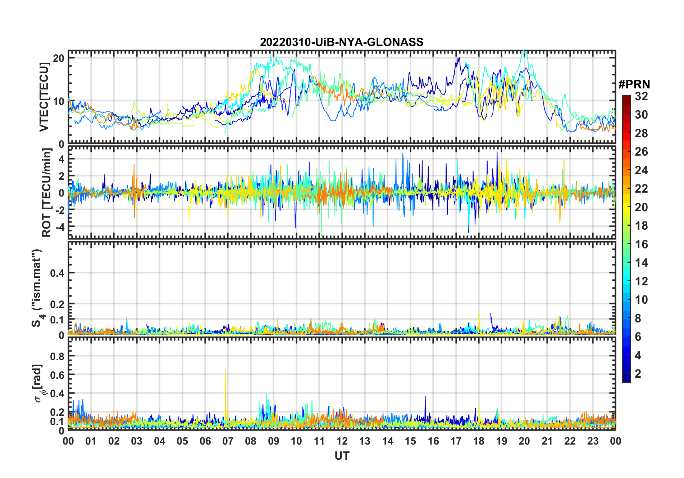Image resolution: width=684 pixels, height=478 pixels.
Task: Click colorbar tick label 20
Action: (x=641, y=207)
